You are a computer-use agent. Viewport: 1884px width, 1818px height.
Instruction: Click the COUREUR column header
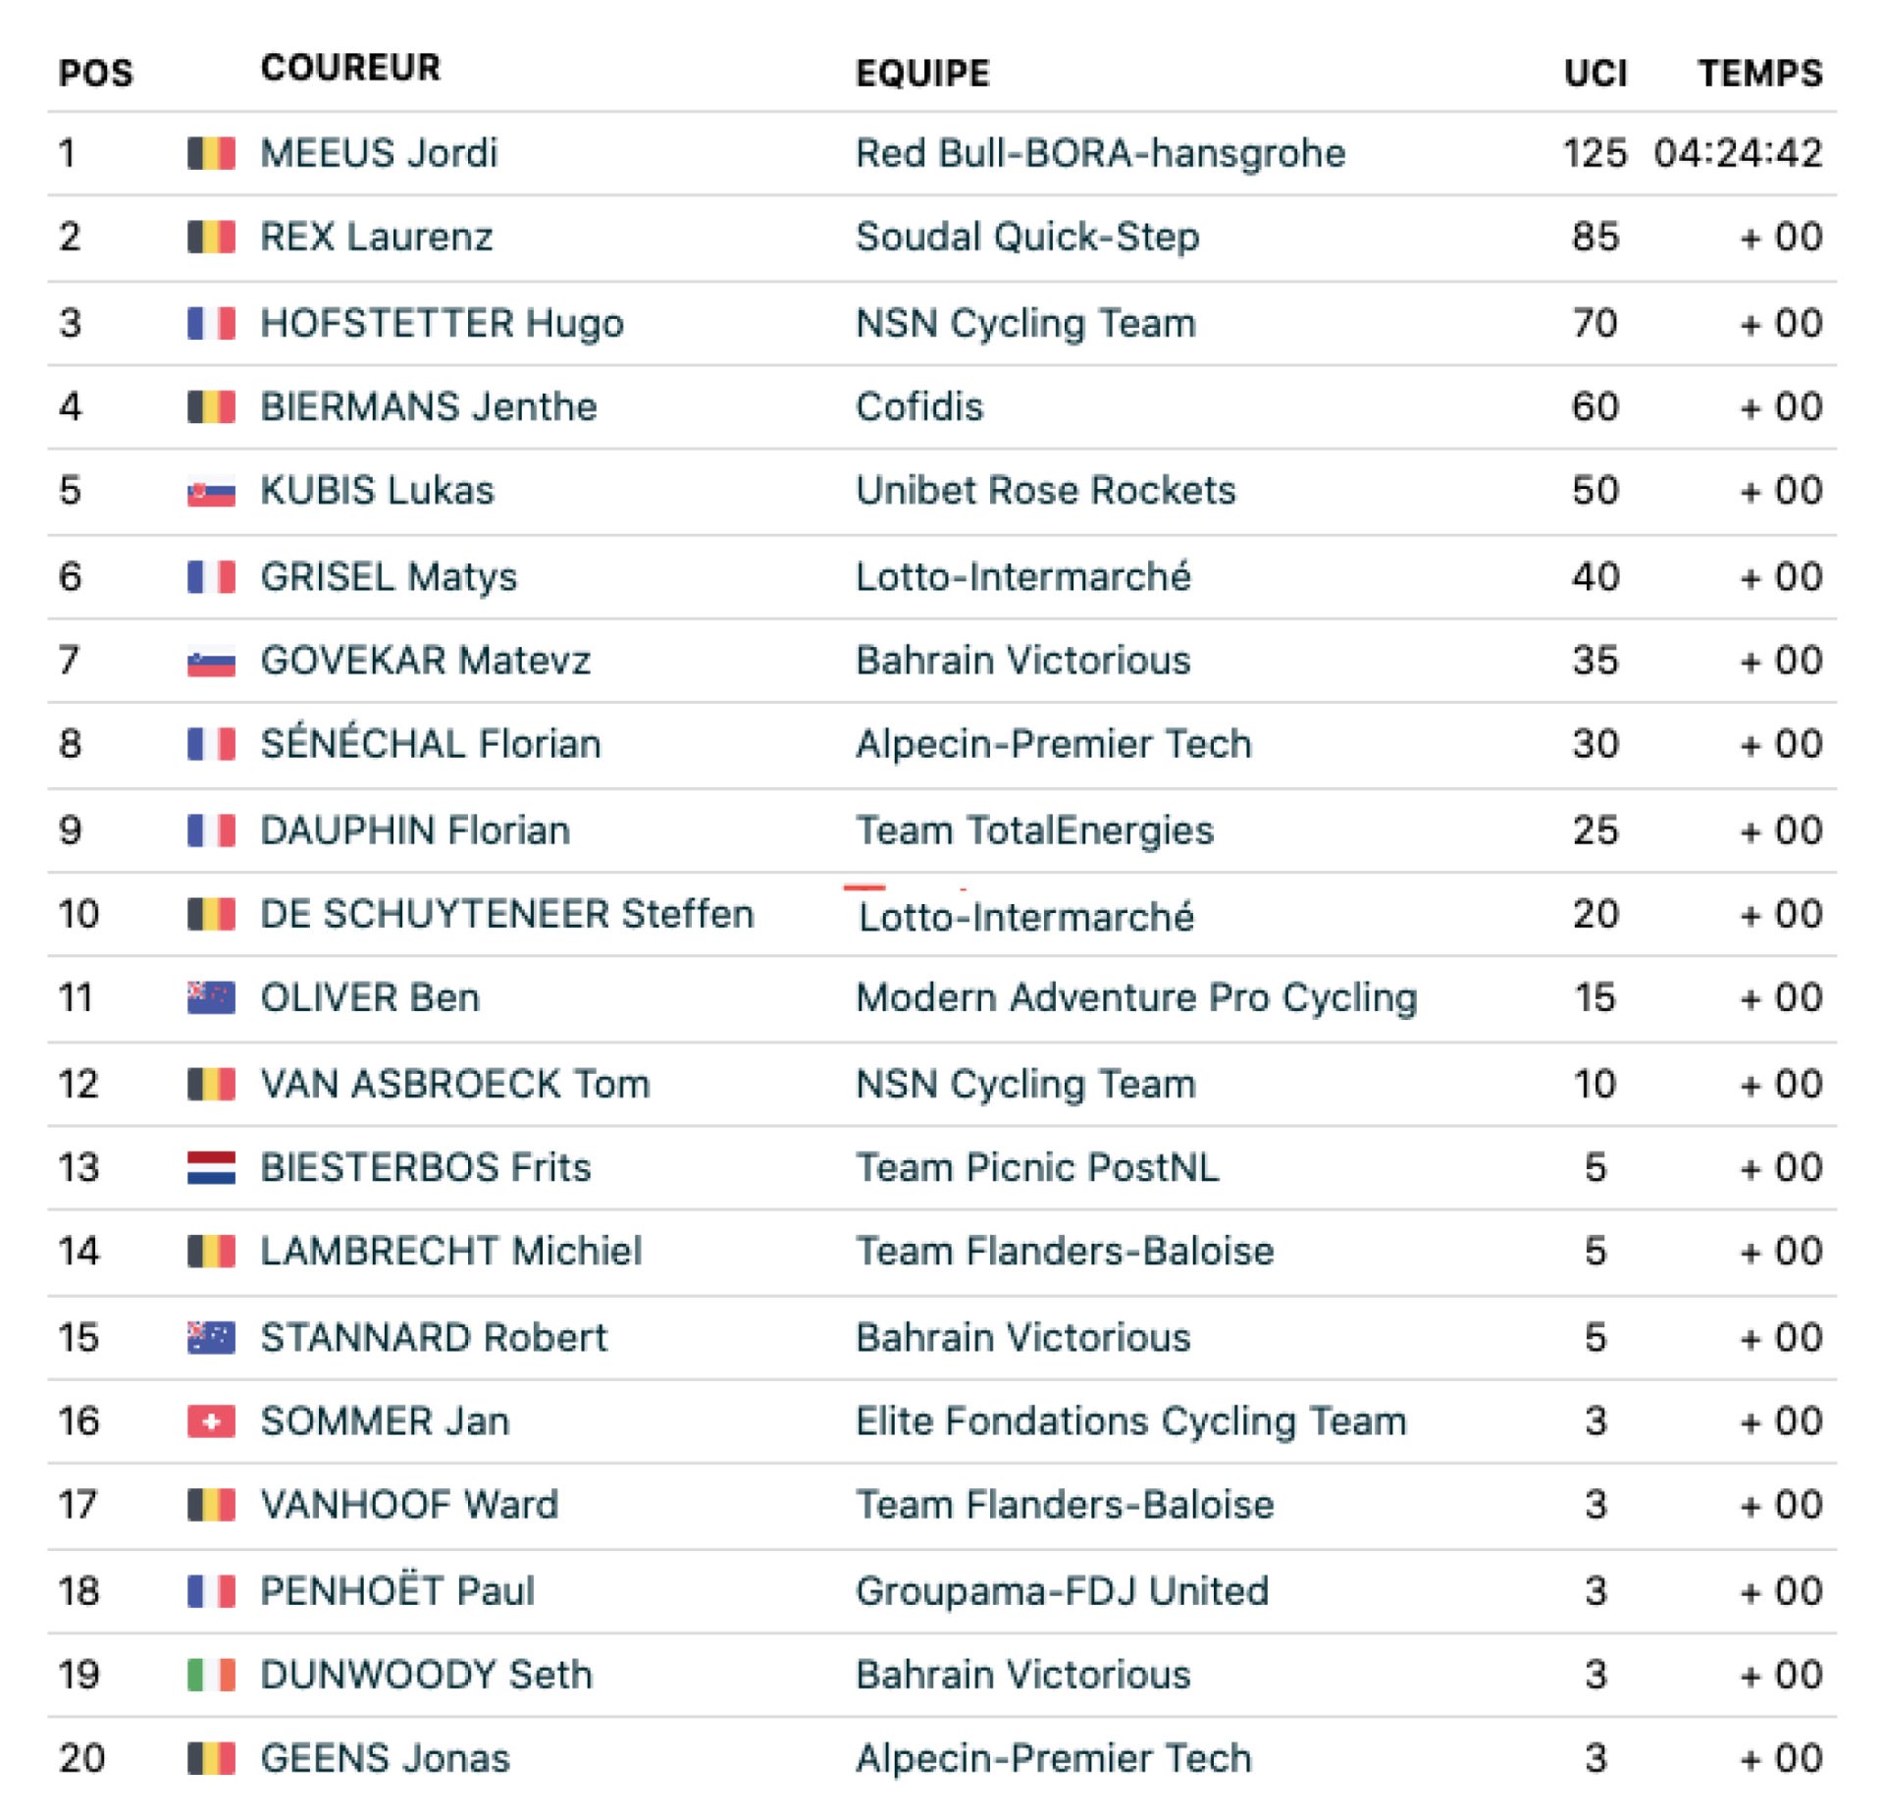[x=350, y=68]
